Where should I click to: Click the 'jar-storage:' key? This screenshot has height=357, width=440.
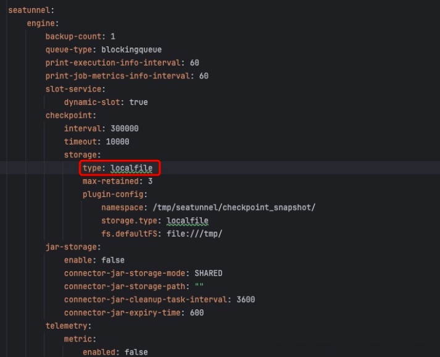73,247
